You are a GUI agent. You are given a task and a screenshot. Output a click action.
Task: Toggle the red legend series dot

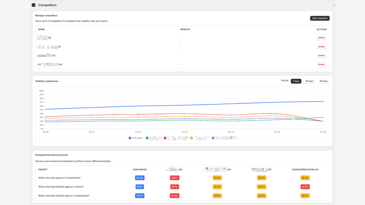coord(165,138)
